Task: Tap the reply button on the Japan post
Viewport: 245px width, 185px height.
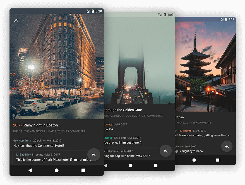Action: click(x=227, y=146)
